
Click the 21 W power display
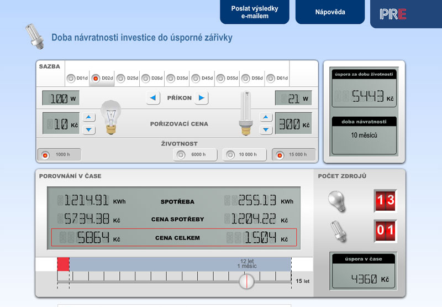click(x=293, y=98)
